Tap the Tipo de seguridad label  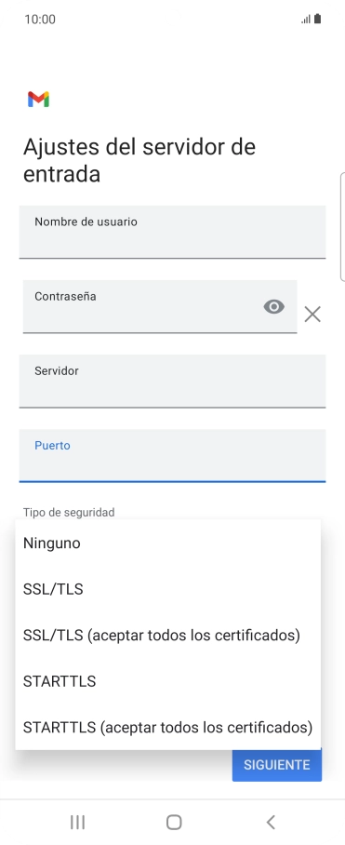tap(69, 512)
